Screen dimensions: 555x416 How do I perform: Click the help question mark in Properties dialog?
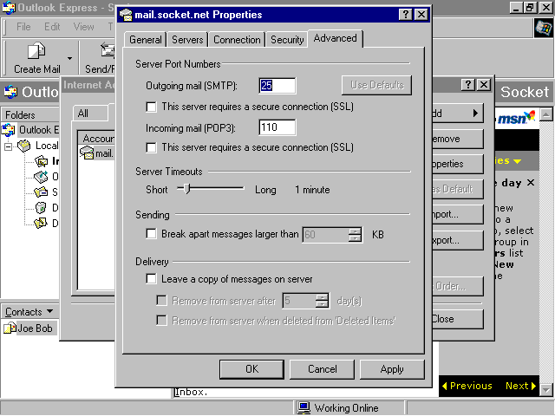click(406, 15)
